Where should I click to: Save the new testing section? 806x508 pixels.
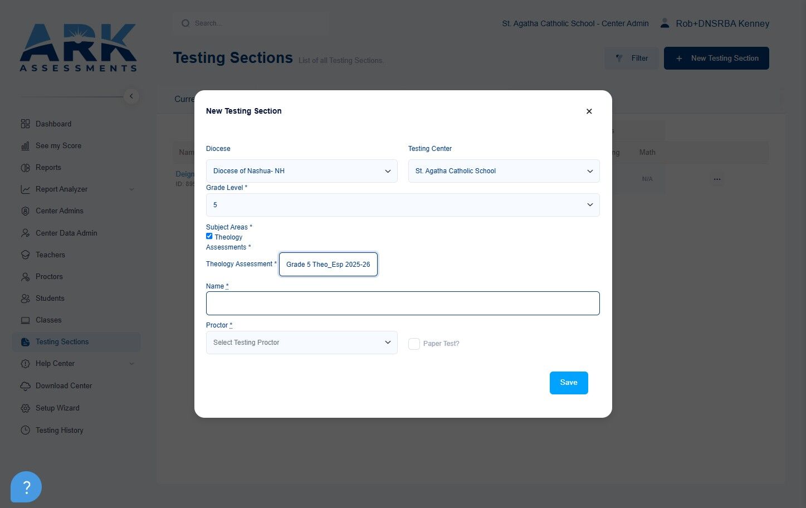(569, 383)
